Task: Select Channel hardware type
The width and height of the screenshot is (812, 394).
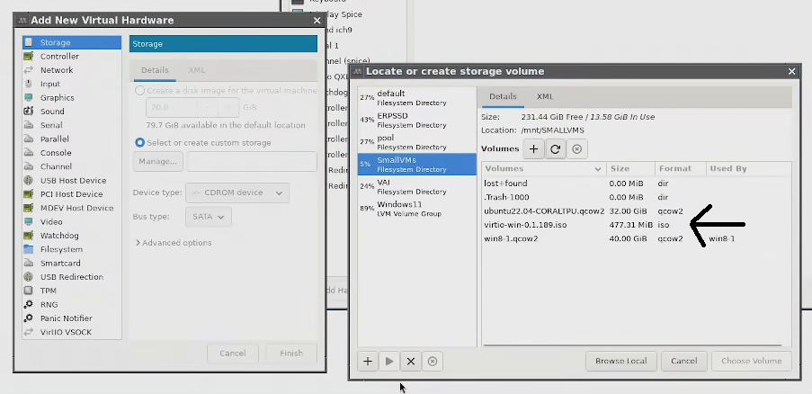Action: [x=72, y=166]
